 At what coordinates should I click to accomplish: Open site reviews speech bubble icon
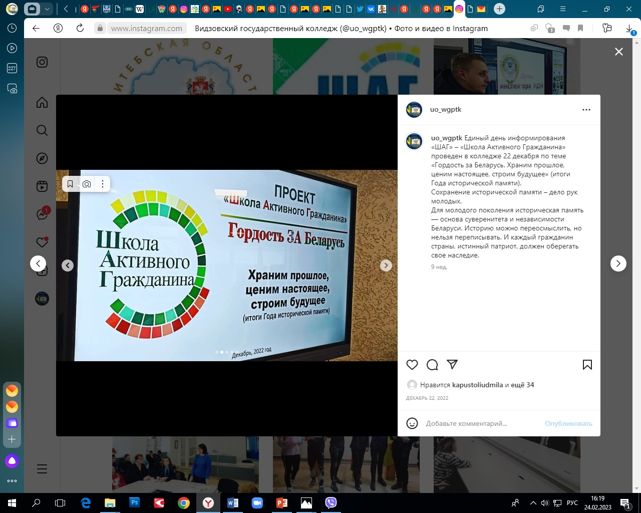pyautogui.click(x=566, y=29)
